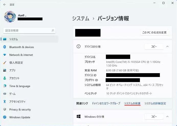Copy Windows の仕様 with コピー button
This screenshot has height=126, width=177.
click(x=154, y=116)
